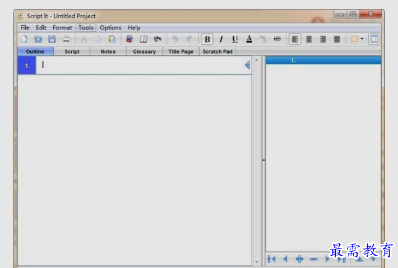This screenshot has width=398, height=268.
Task: Open the Help menu
Action: (x=134, y=27)
